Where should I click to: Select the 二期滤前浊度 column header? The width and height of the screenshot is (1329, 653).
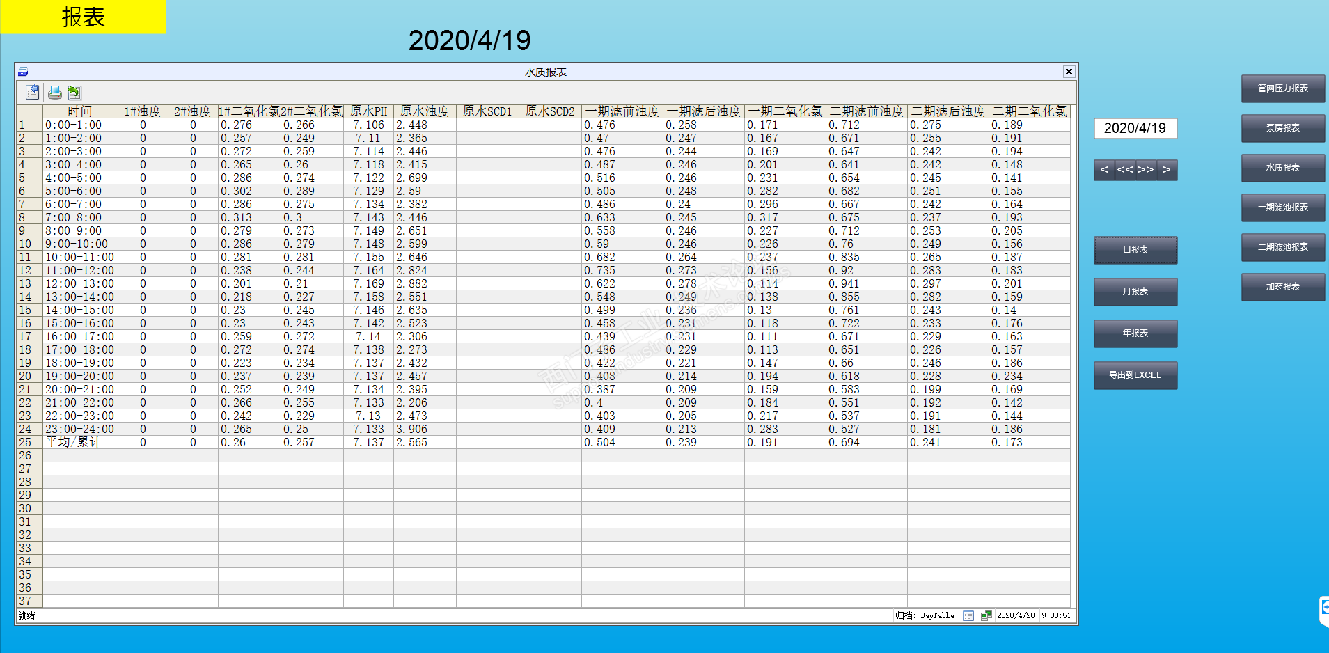(867, 111)
